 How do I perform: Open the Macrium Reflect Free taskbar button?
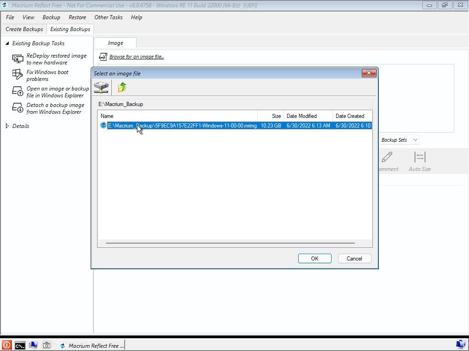point(91,346)
